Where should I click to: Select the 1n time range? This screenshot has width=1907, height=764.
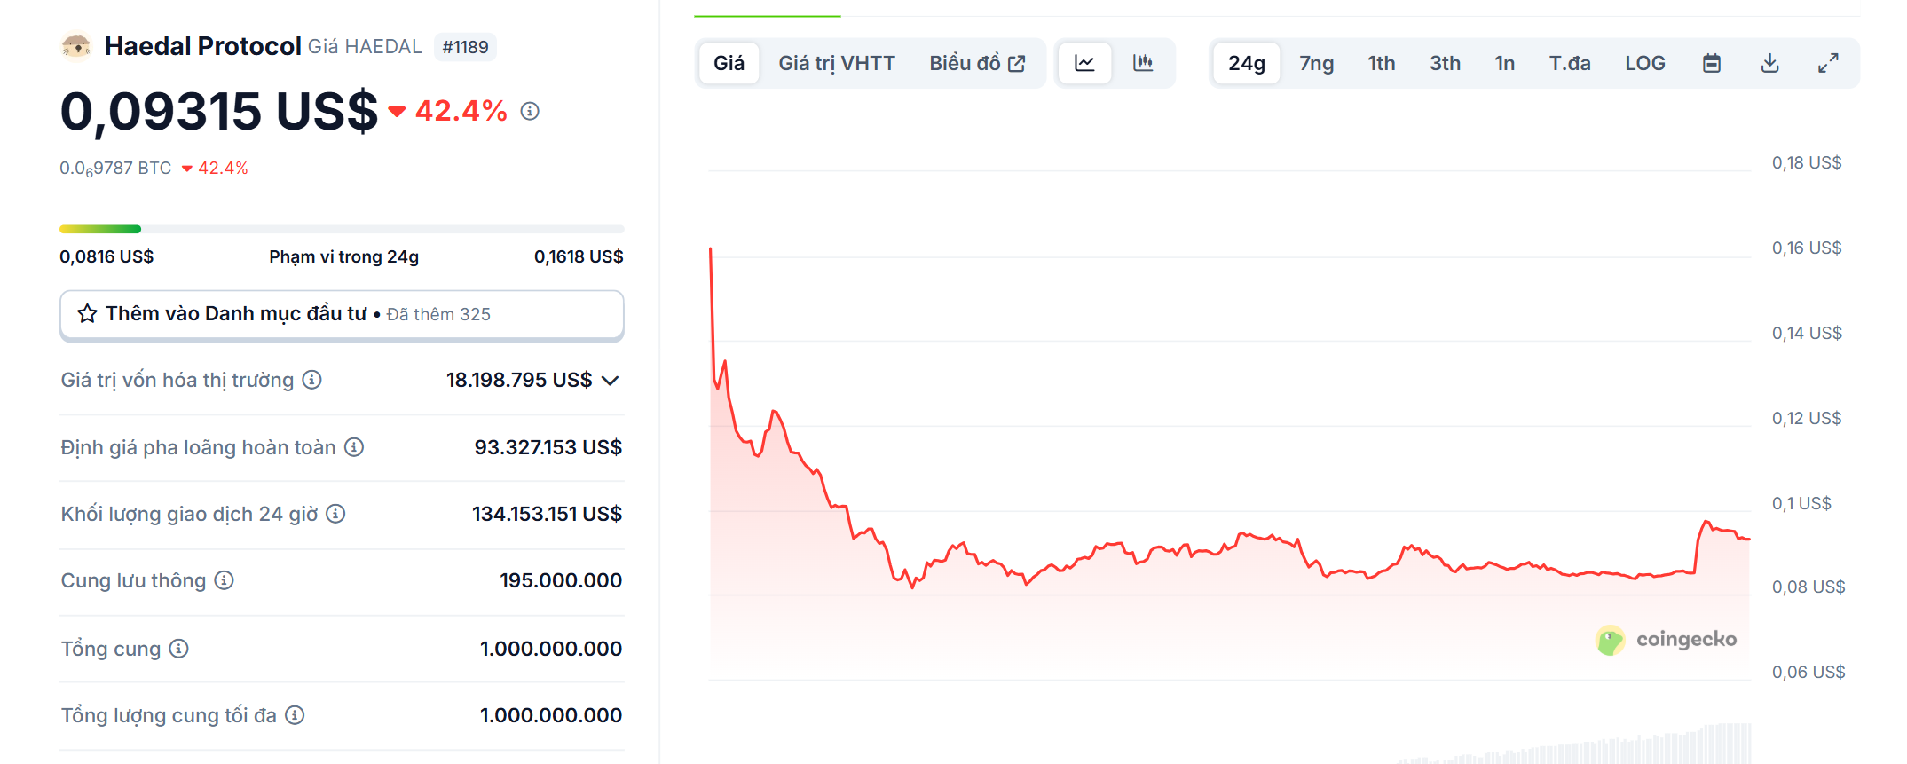click(x=1505, y=63)
